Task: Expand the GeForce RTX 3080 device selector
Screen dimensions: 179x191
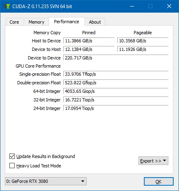Action: pos(46,181)
